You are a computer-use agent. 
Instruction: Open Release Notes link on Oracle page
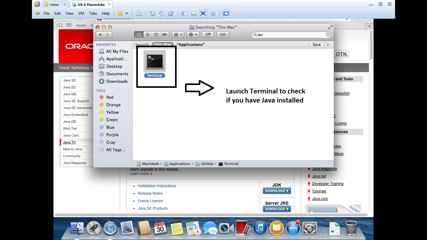[150, 193]
